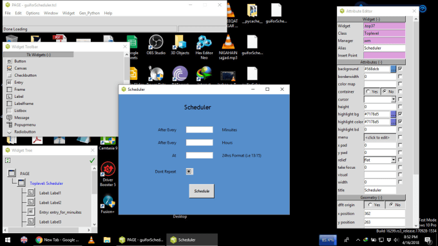Screen dimensions: 438x246
Task: Choose the Entry widget icon
Action: coord(9,82)
